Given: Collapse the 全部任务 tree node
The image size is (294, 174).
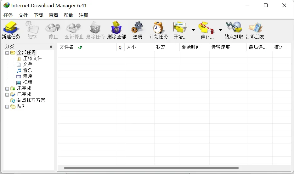Looking at the screenshot, I should tap(7, 53).
